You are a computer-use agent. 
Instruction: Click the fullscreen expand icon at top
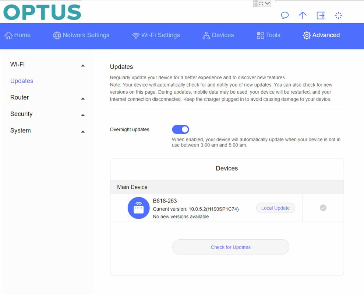[x=261, y=3]
